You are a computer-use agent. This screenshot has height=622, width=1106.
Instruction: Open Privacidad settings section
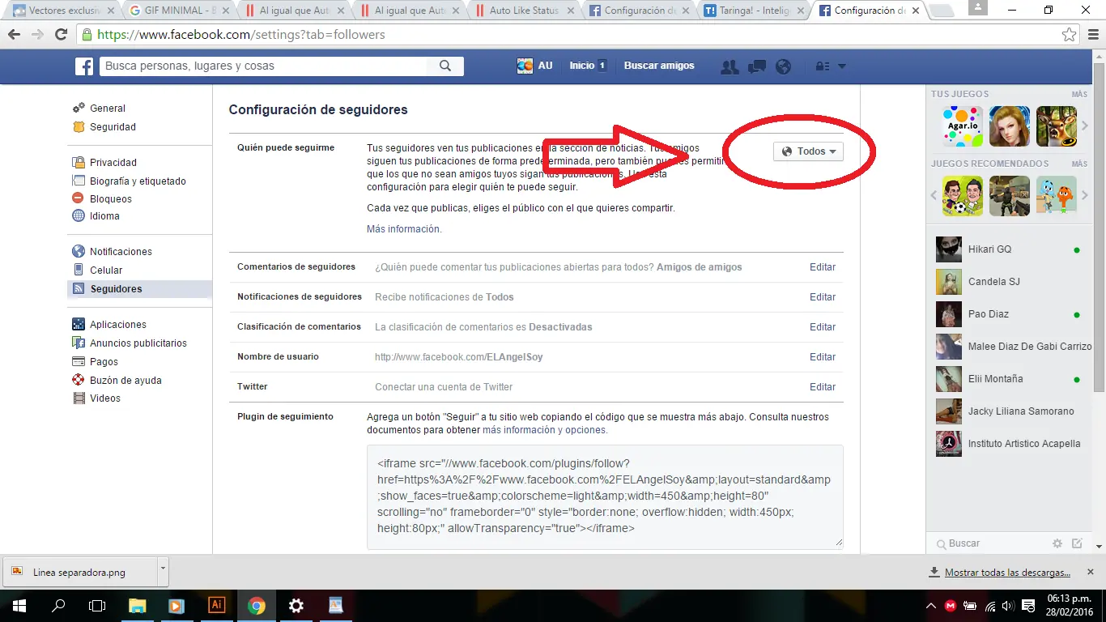tap(113, 163)
